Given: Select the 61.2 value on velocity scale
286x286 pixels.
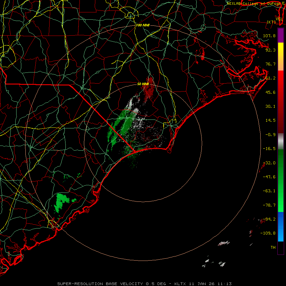Looking at the screenshot, I should point(270,78).
